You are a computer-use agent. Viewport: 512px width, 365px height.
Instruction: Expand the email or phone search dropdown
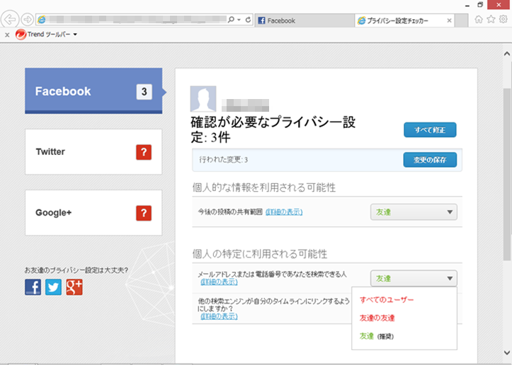(x=414, y=278)
